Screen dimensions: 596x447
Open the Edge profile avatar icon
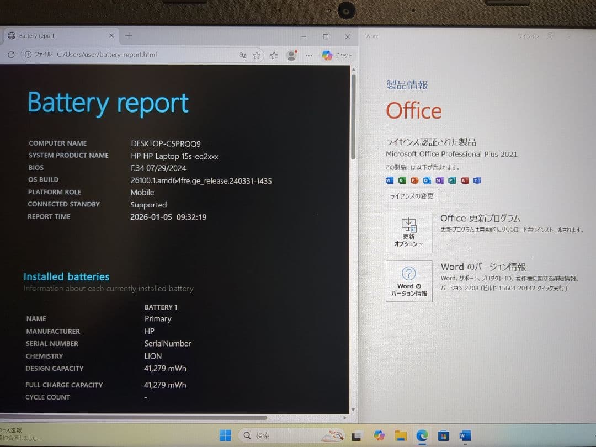(291, 55)
